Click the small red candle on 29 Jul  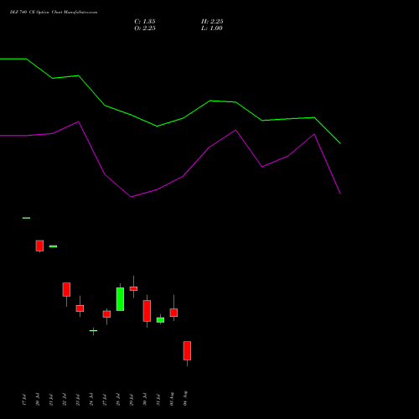pyautogui.click(x=133, y=288)
